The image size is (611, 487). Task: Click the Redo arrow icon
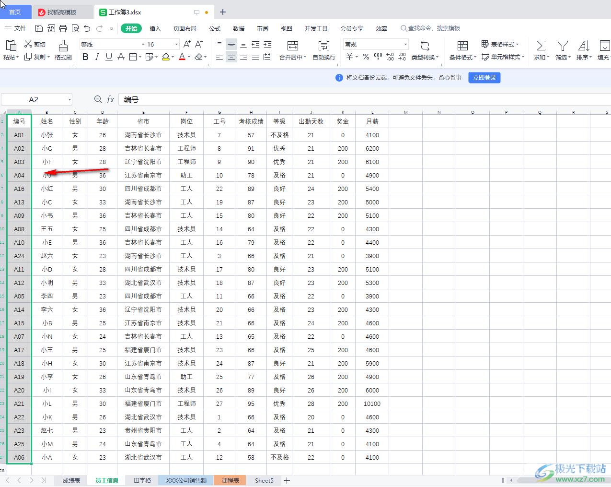(99, 28)
